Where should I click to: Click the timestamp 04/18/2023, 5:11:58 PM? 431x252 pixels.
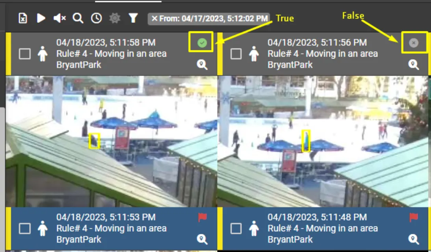point(106,42)
